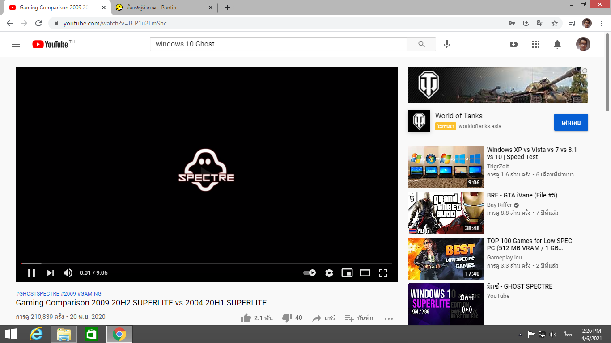Enter full screen mode
Screen dimensions: 611x343
(x=383, y=273)
